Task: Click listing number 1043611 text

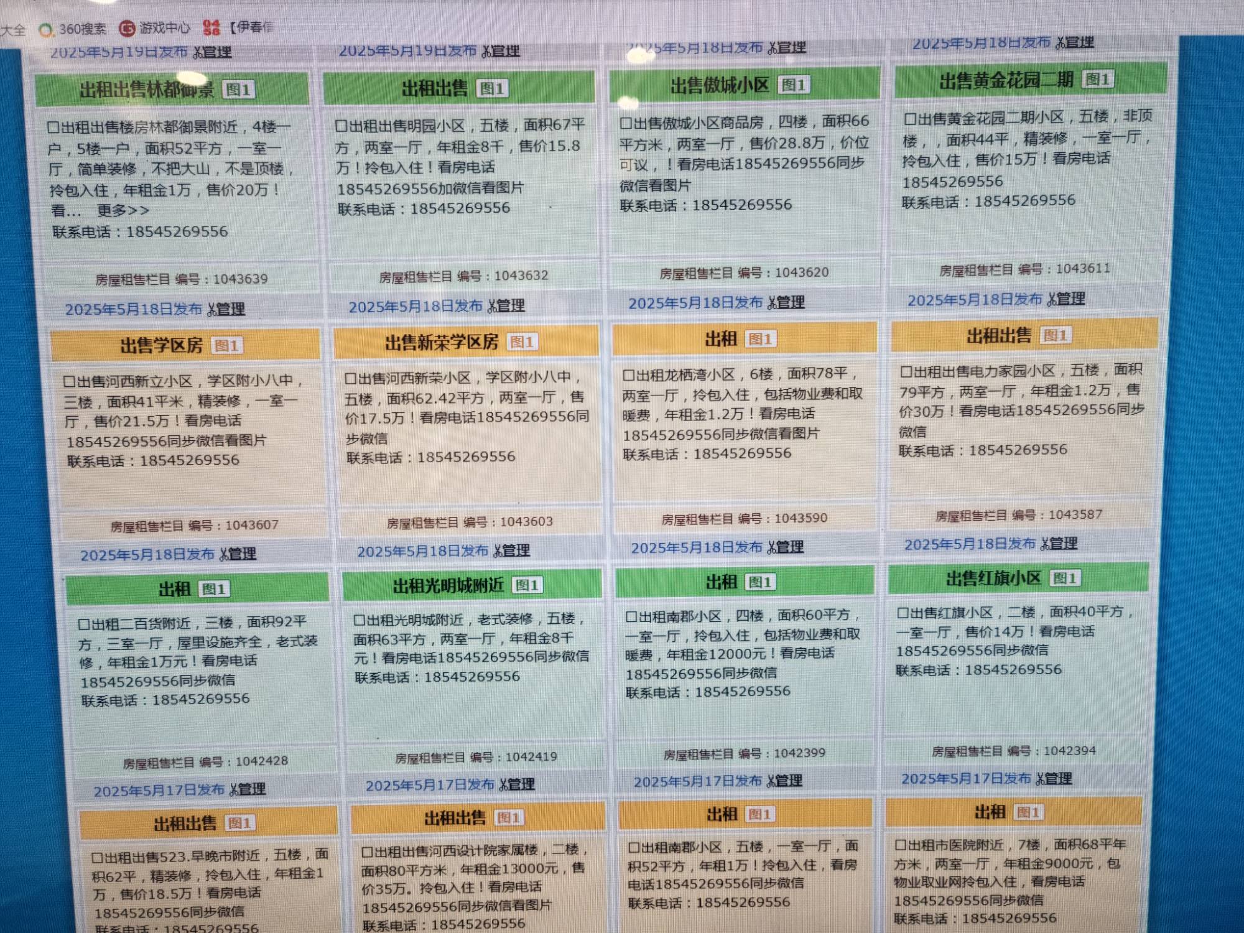Action: tap(1083, 269)
